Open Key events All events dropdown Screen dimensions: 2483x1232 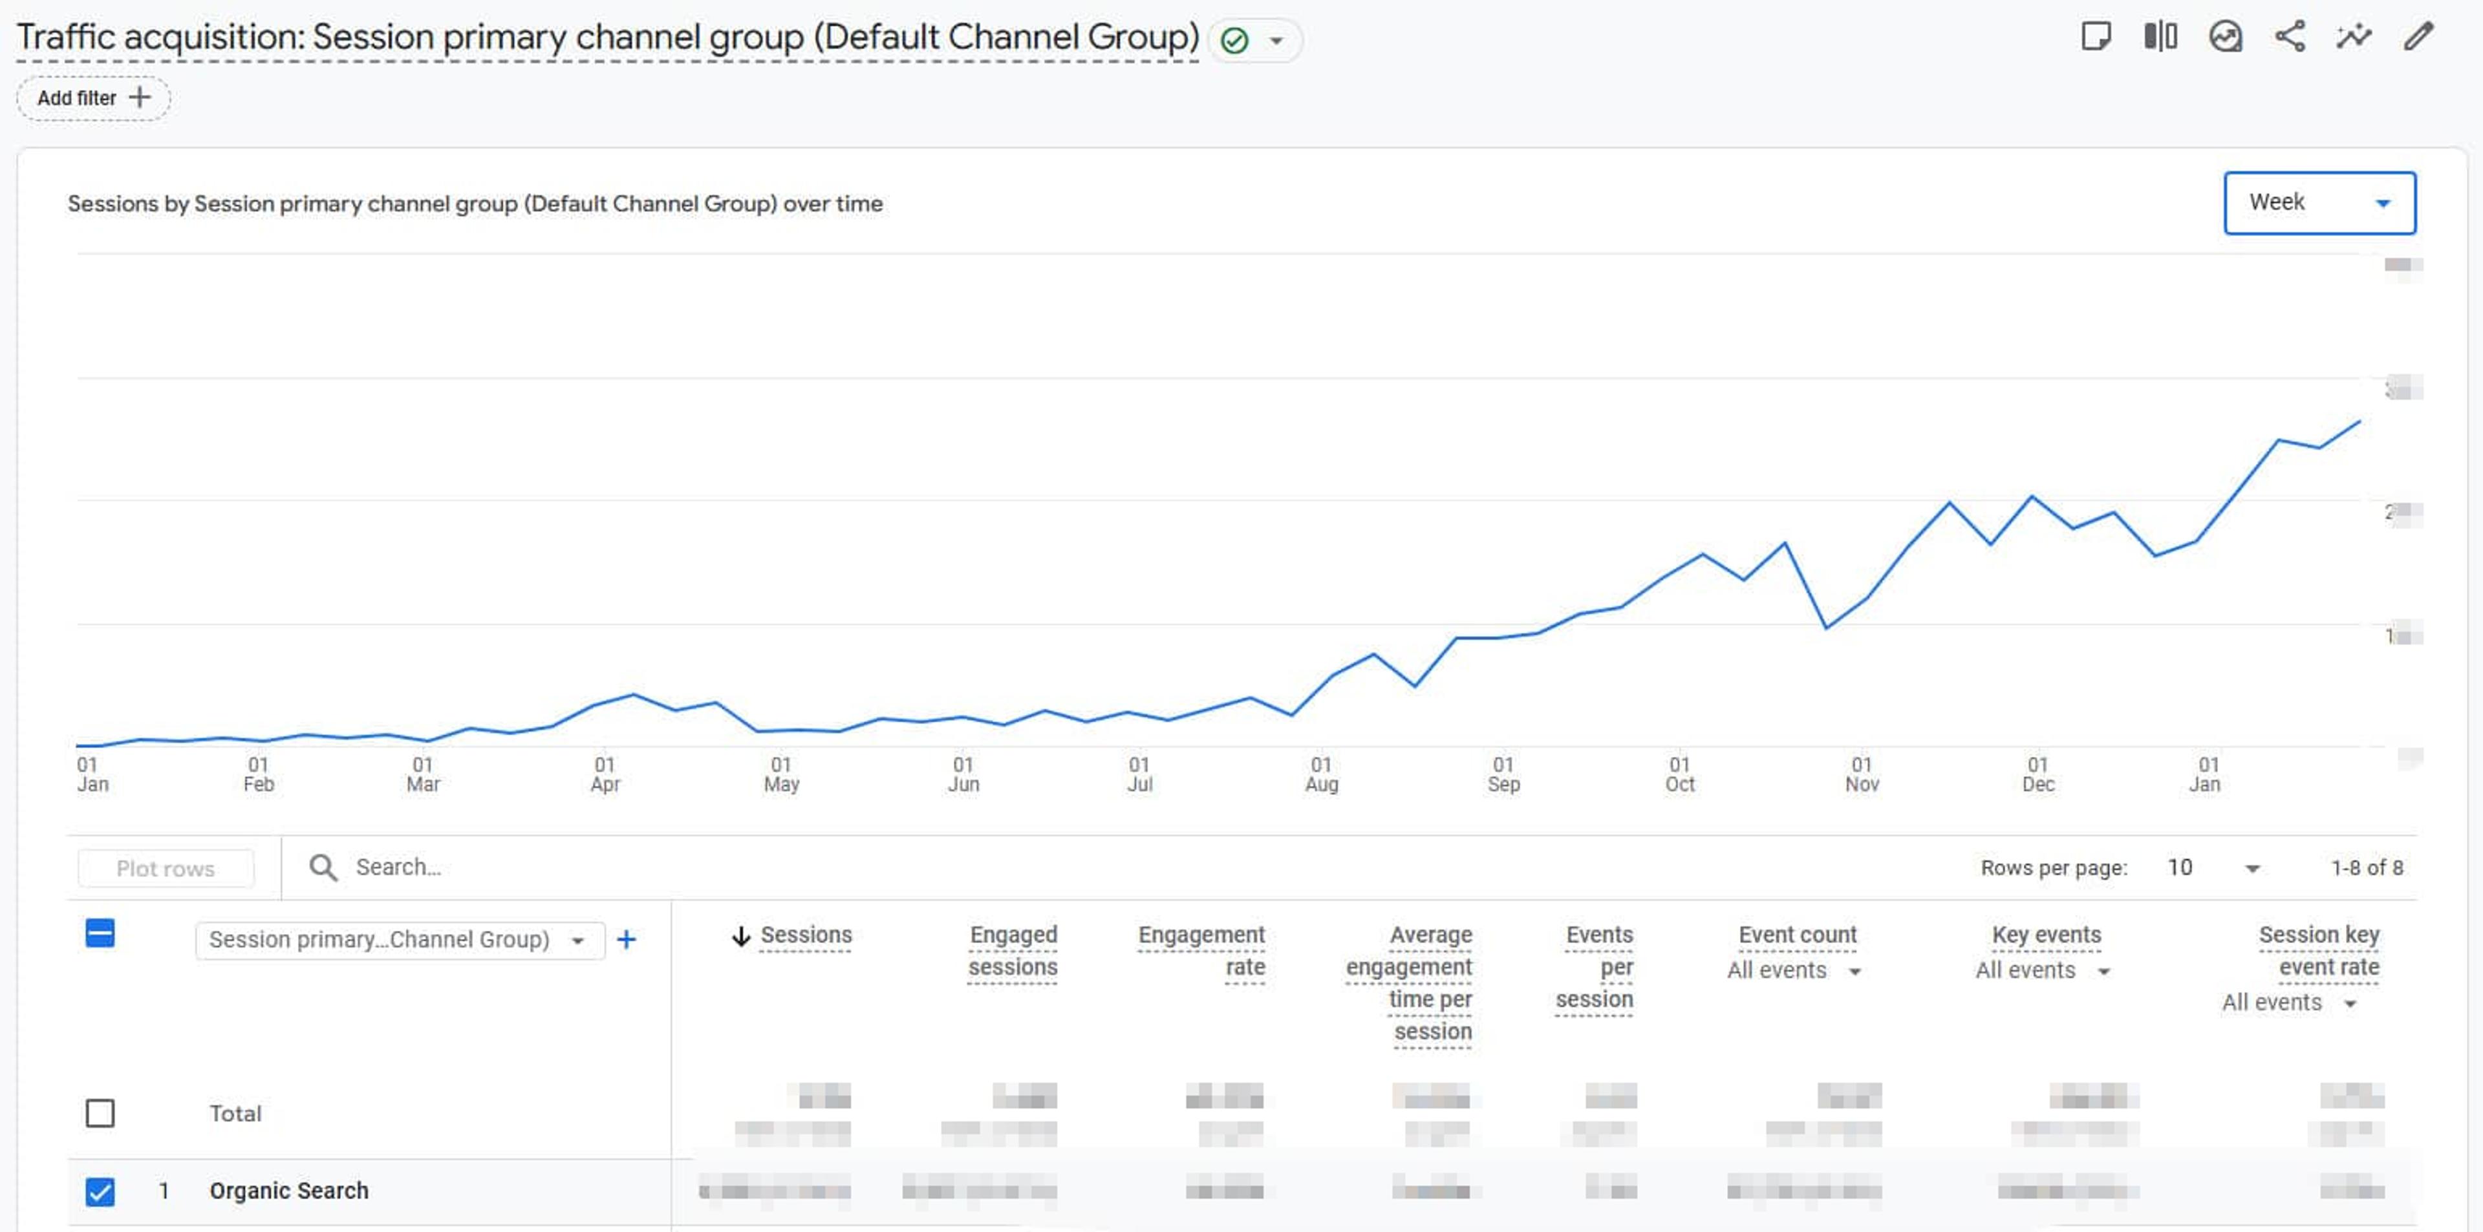click(x=2043, y=971)
